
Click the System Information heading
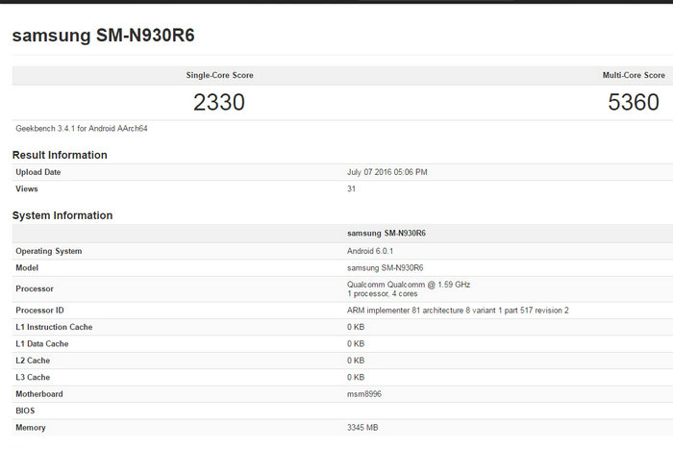[x=62, y=215]
